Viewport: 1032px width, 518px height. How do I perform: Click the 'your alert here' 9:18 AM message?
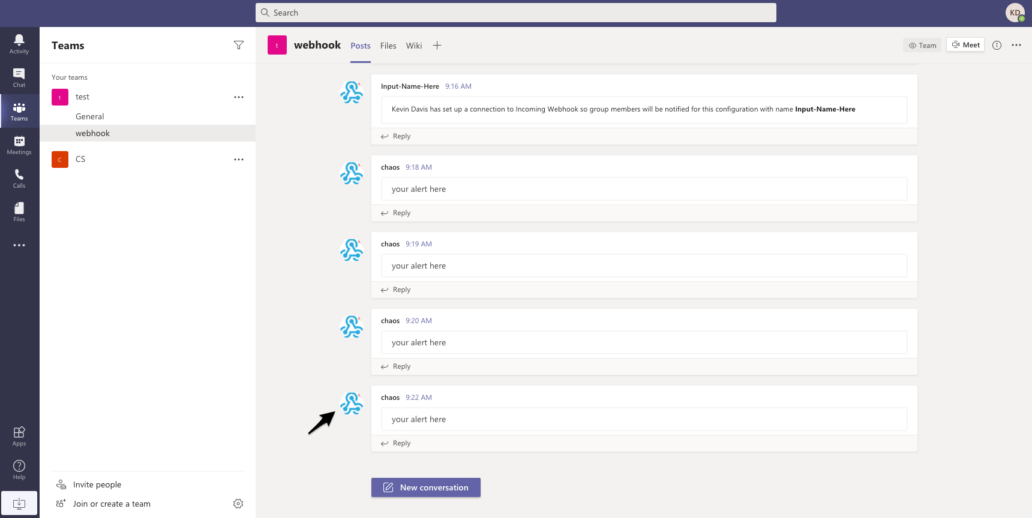644,189
